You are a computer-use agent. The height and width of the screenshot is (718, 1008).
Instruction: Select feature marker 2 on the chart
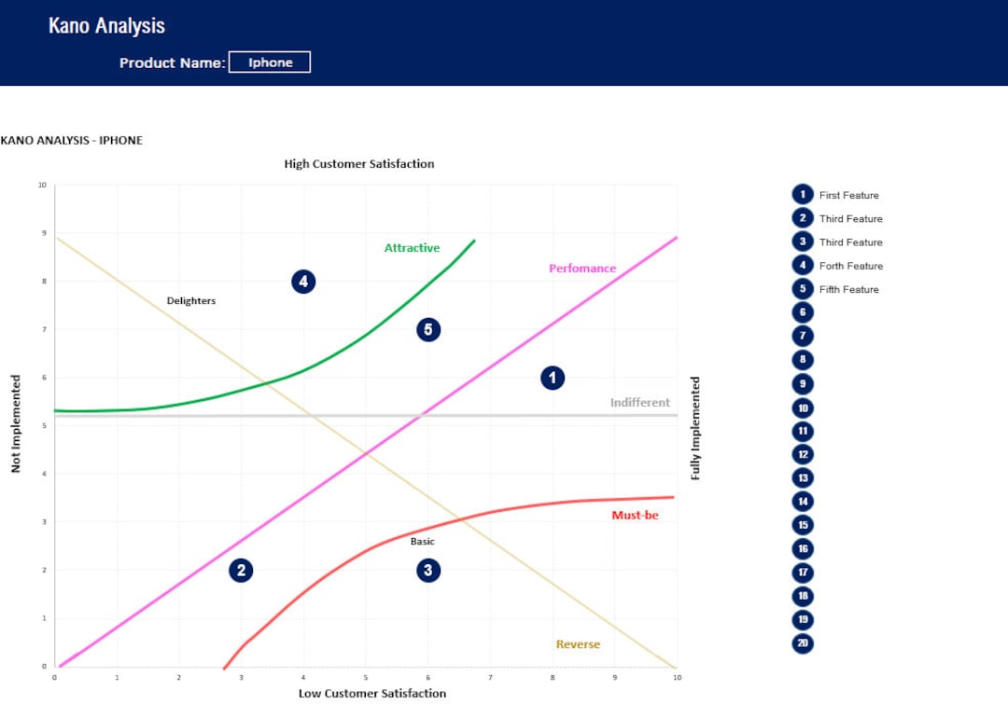(241, 571)
